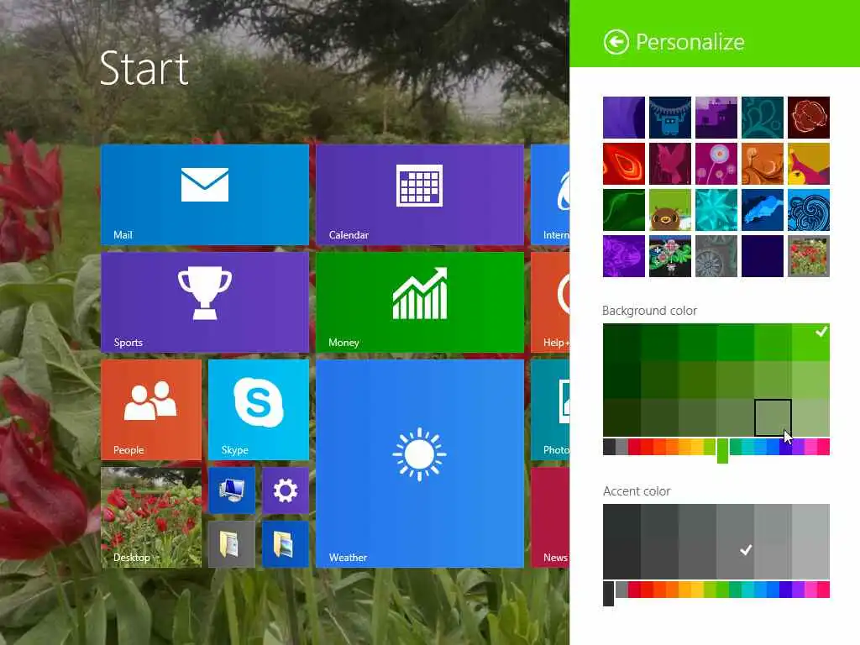Image resolution: width=860 pixels, height=645 pixels.
Task: Go back from the Personalize panel
Action: (616, 42)
